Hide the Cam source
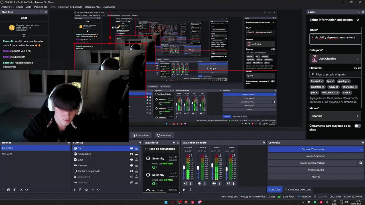 pos(131,148)
